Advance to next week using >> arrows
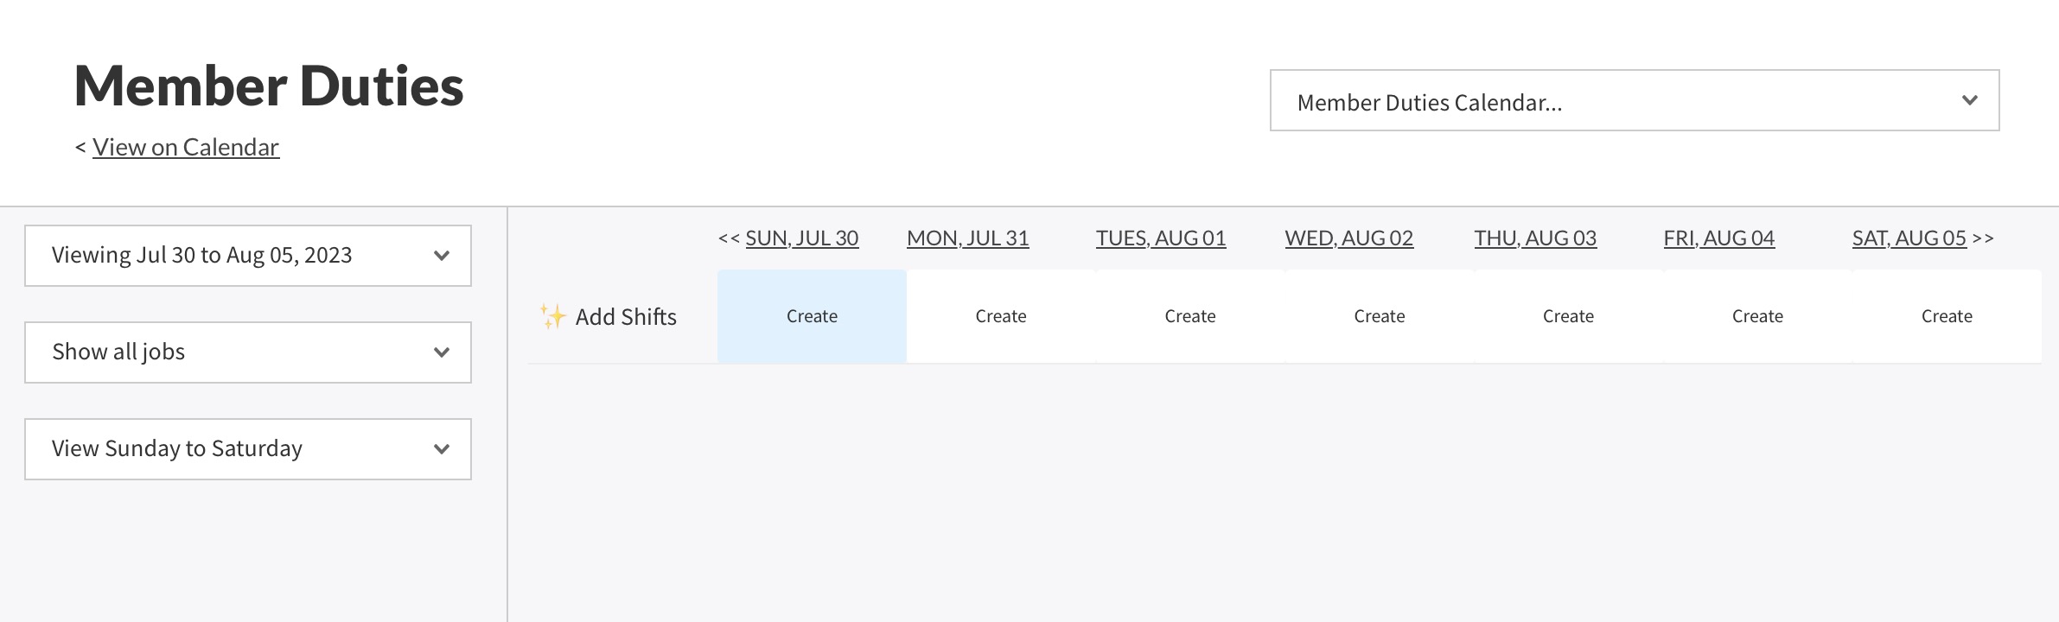Screen dimensions: 2059x622 (x=1983, y=238)
